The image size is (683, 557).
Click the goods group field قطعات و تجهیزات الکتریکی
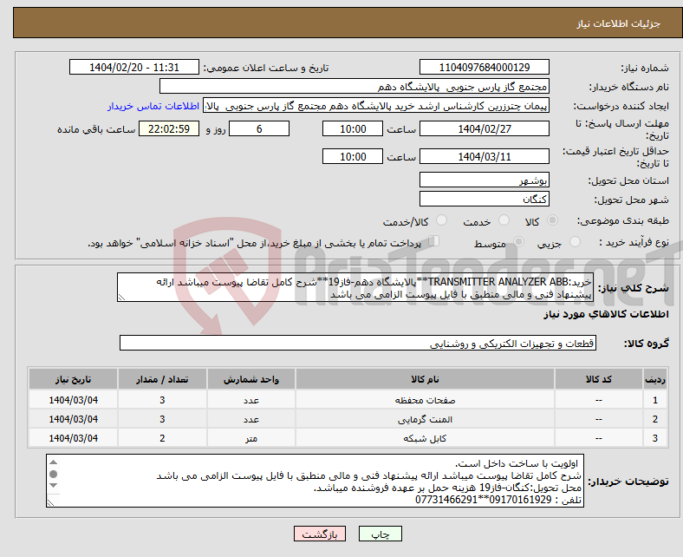(x=357, y=344)
